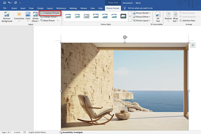Click the Reset Picture button
Screen dimensions: 201x134
[49, 21]
